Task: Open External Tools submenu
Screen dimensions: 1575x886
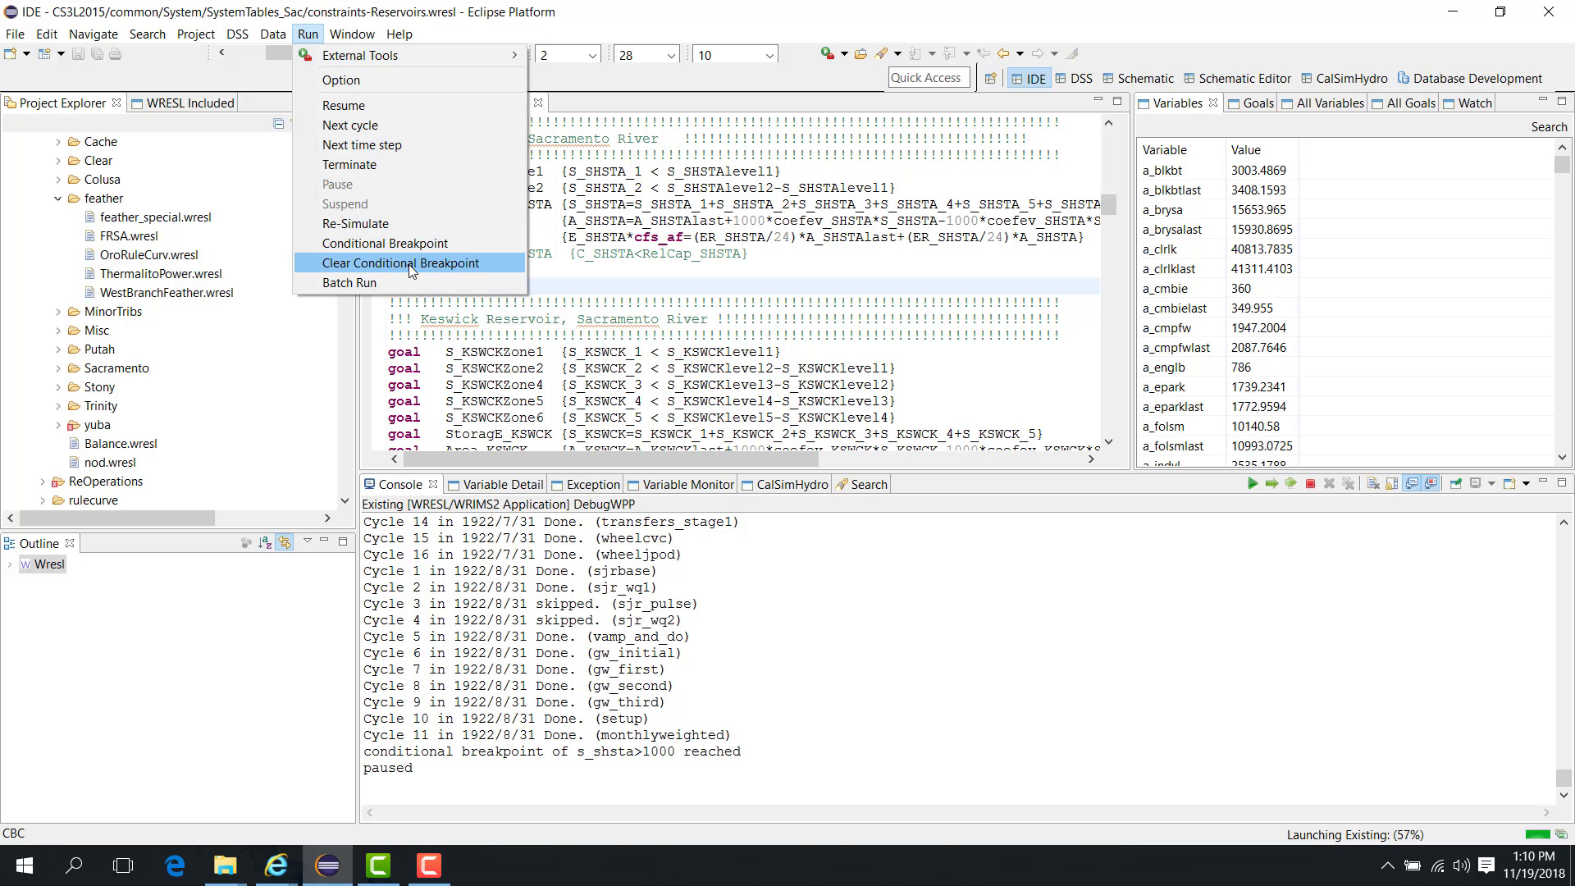Action: coord(409,56)
